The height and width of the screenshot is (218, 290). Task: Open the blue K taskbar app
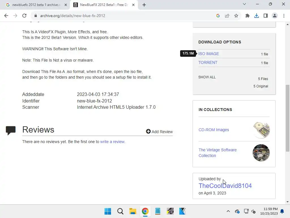182,211
